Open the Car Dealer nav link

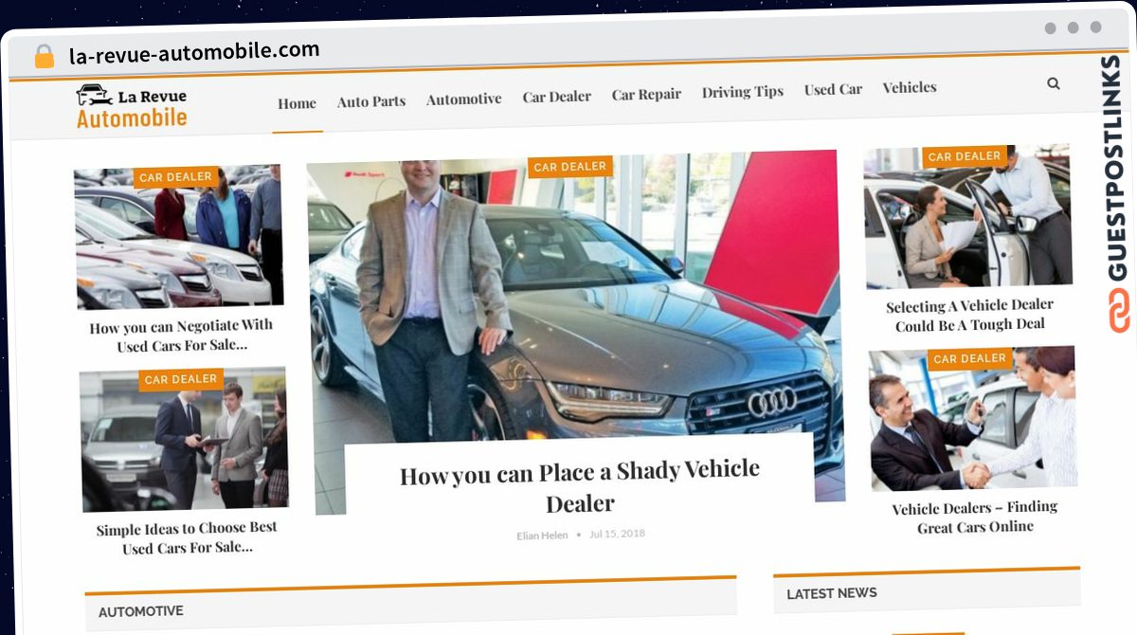[x=557, y=97]
